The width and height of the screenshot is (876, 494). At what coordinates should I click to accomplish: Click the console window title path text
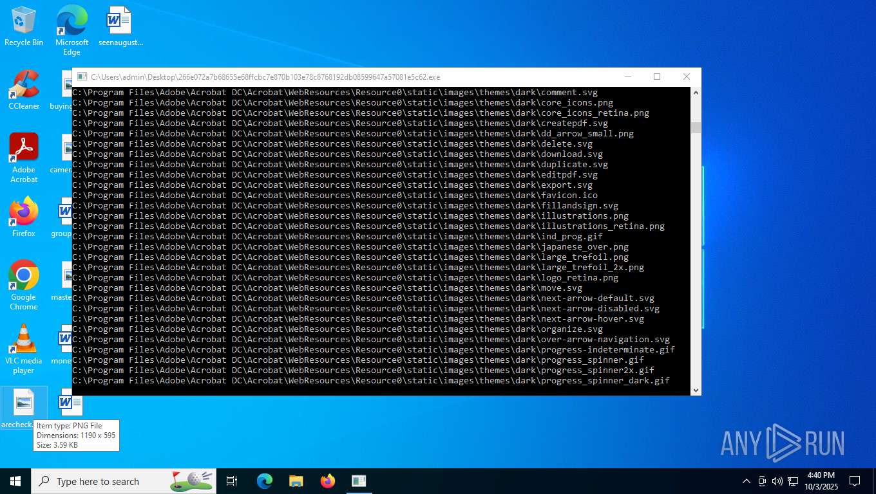point(265,77)
